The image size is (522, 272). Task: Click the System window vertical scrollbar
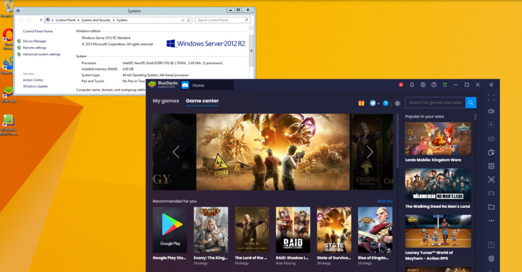[x=252, y=51]
